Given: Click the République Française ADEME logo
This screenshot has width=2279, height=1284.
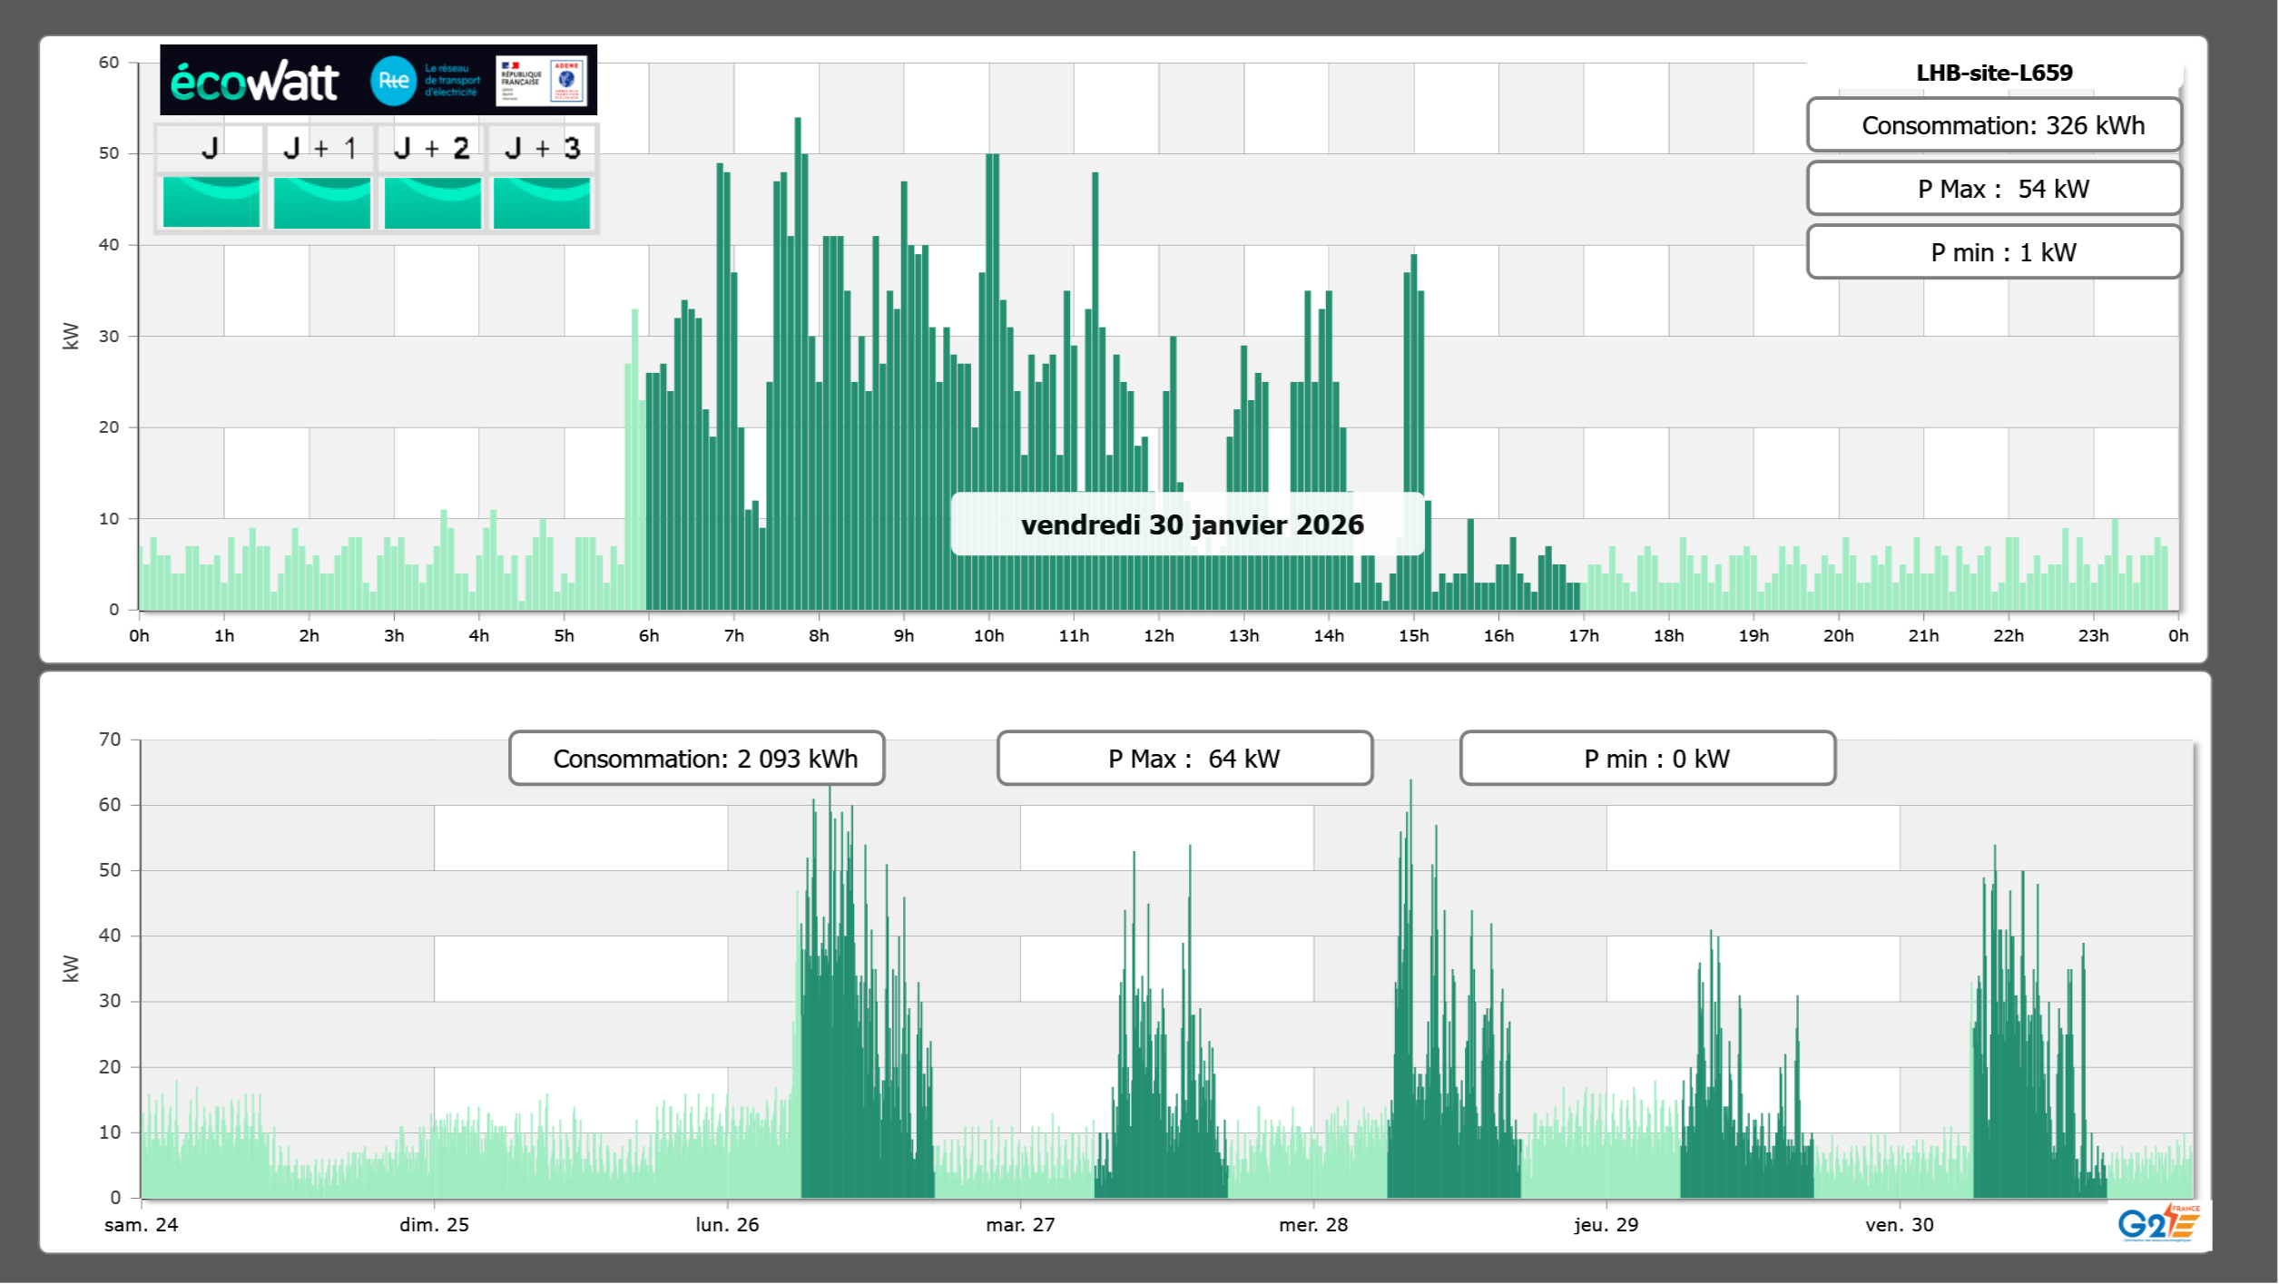Looking at the screenshot, I should point(542,81).
